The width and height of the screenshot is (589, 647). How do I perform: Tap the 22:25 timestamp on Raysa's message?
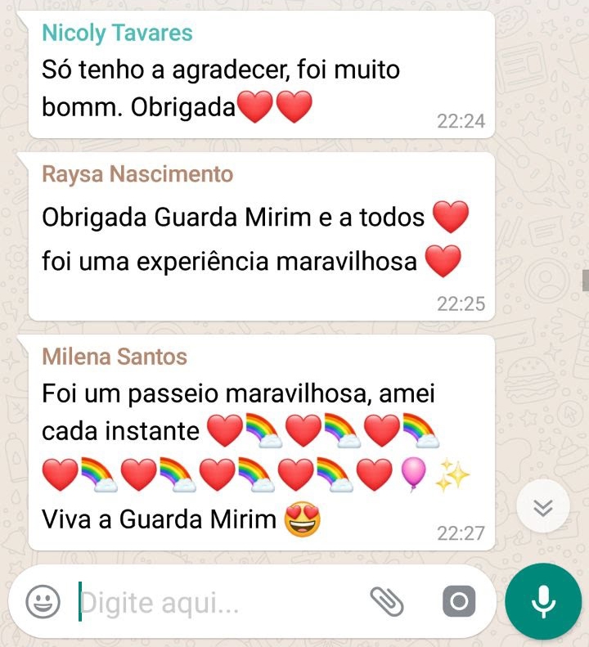tap(461, 303)
